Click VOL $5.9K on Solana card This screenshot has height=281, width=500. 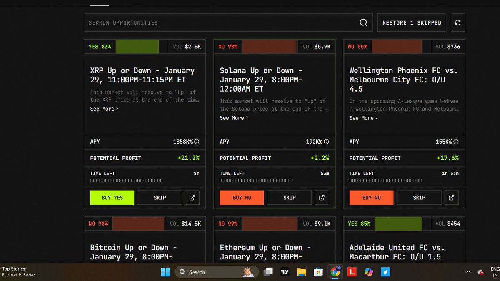pos(317,47)
